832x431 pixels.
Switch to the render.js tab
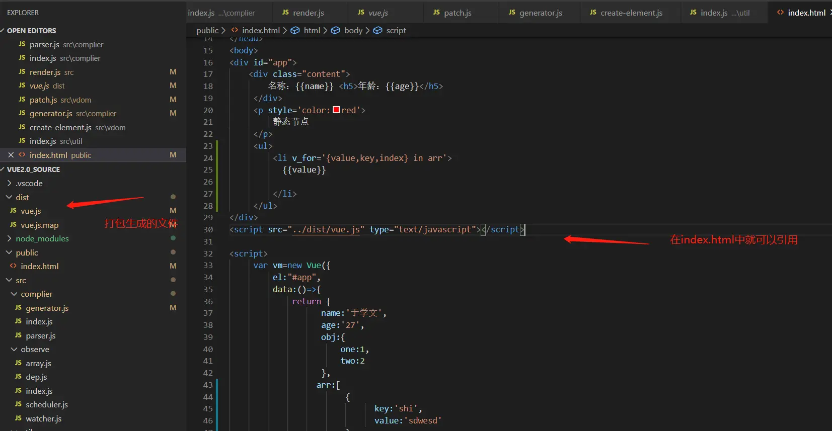309,13
